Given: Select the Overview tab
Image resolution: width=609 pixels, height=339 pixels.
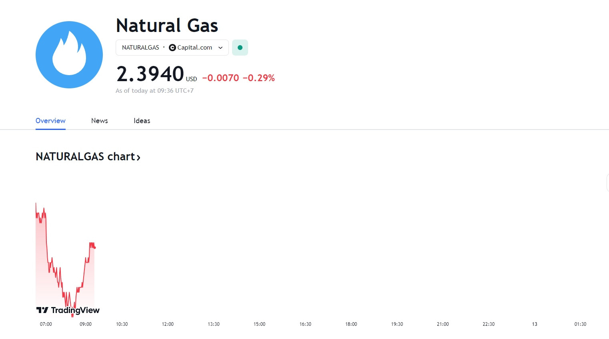Looking at the screenshot, I should click(x=50, y=121).
